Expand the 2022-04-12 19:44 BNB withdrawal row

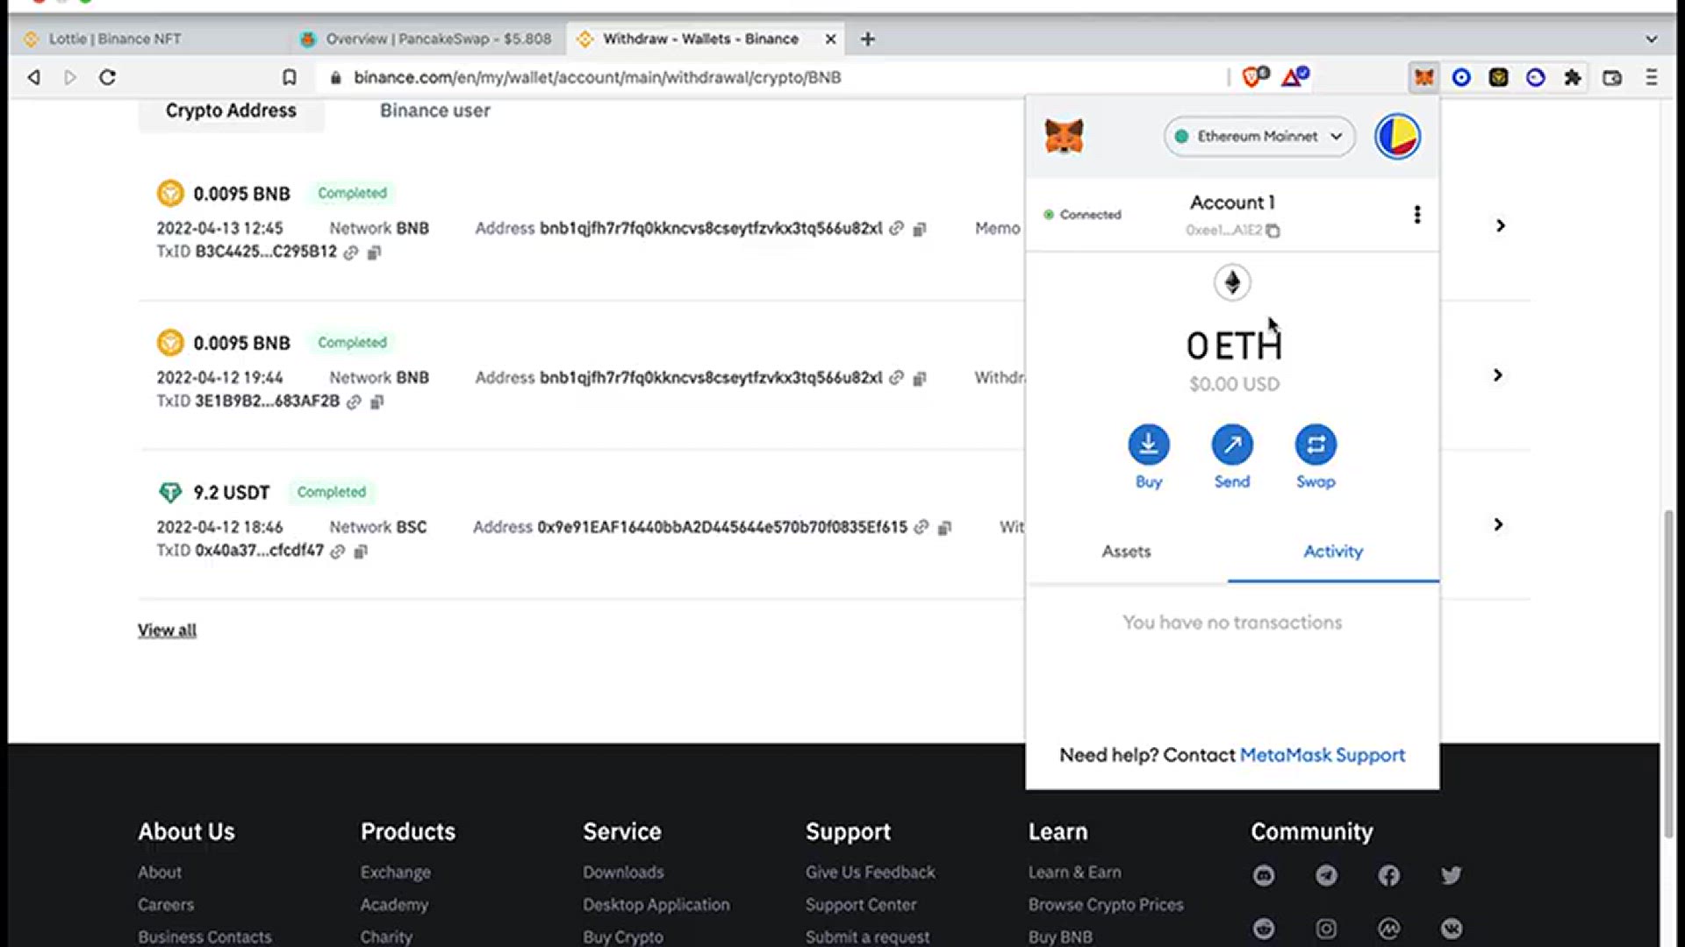pos(1498,375)
